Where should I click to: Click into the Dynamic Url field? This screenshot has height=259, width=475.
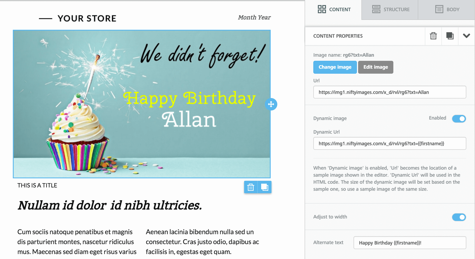tap(389, 144)
